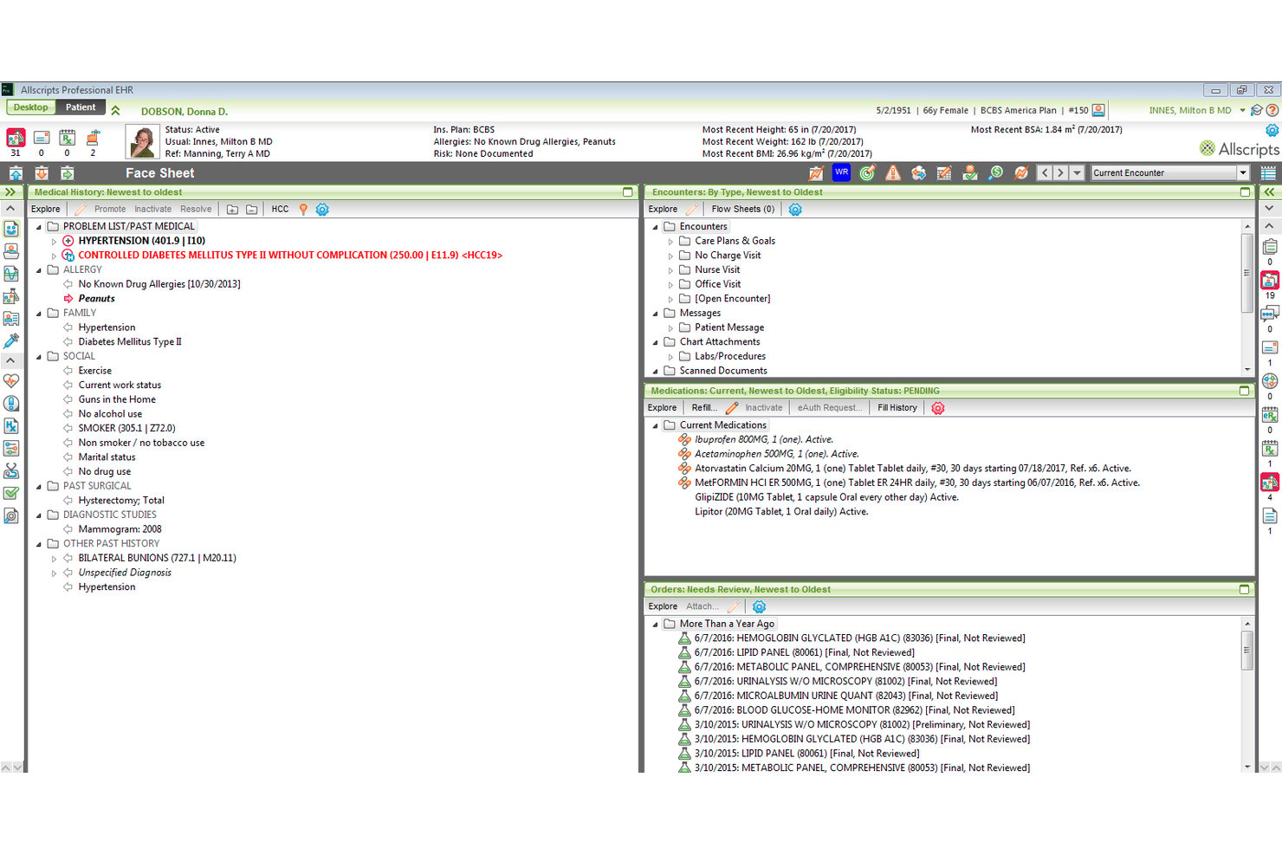Image resolution: width=1282 pixels, height=855 pixels.
Task: Click Explore in Medical History toolbar
Action: point(46,210)
